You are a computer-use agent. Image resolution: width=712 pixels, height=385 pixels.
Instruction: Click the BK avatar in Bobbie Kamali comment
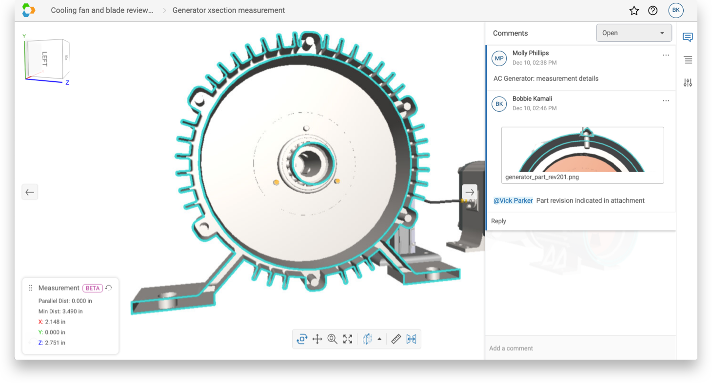tap(499, 104)
